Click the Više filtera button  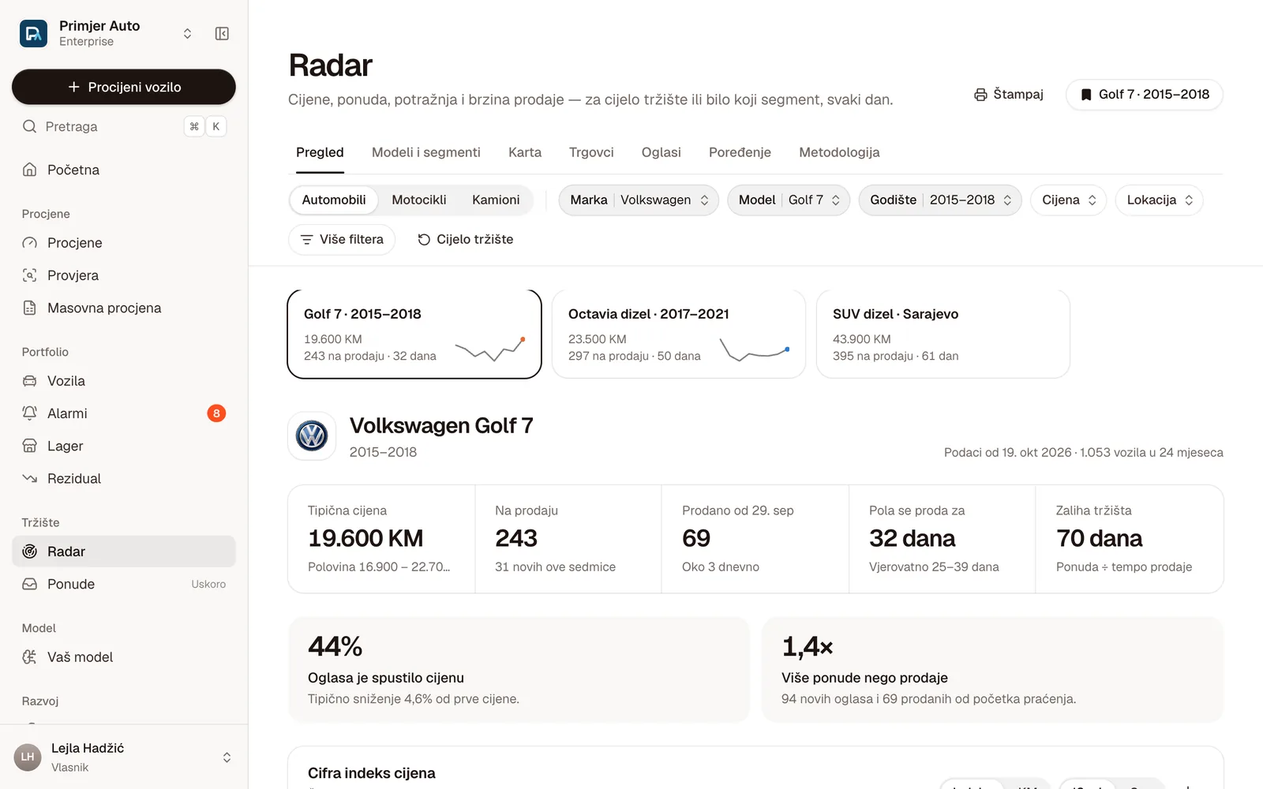coord(342,240)
